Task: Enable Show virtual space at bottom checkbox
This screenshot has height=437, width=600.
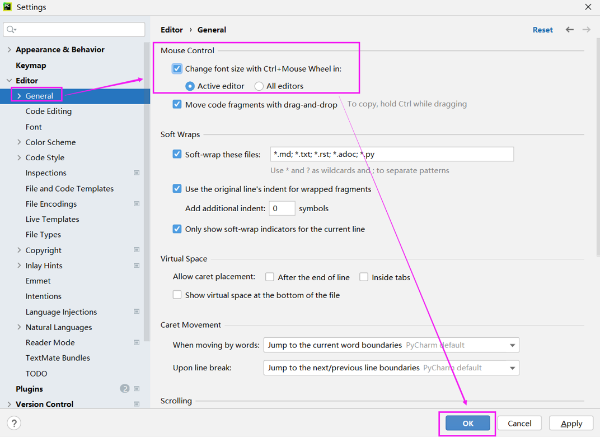Action: 177,295
